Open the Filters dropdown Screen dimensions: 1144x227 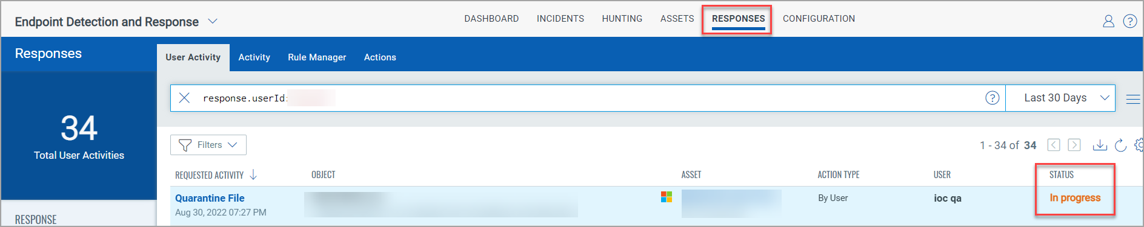[x=208, y=145]
